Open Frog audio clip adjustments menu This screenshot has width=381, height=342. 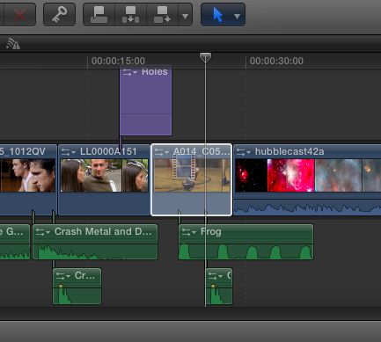pyautogui.click(x=188, y=232)
